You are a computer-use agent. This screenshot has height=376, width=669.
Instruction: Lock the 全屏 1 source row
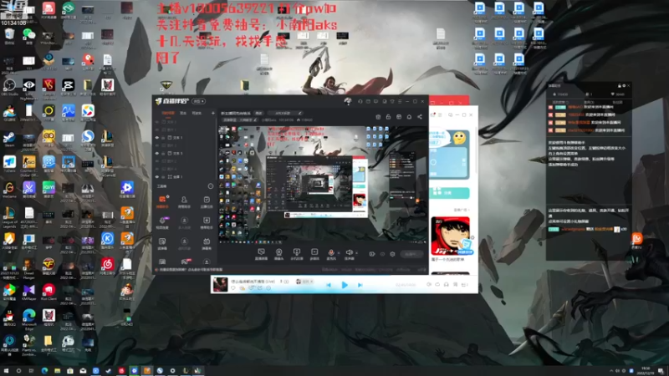[x=163, y=177]
